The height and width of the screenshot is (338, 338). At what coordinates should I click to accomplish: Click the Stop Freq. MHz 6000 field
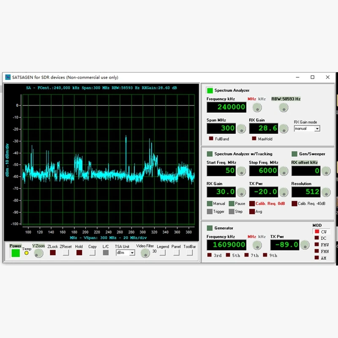pyautogui.click(x=263, y=171)
